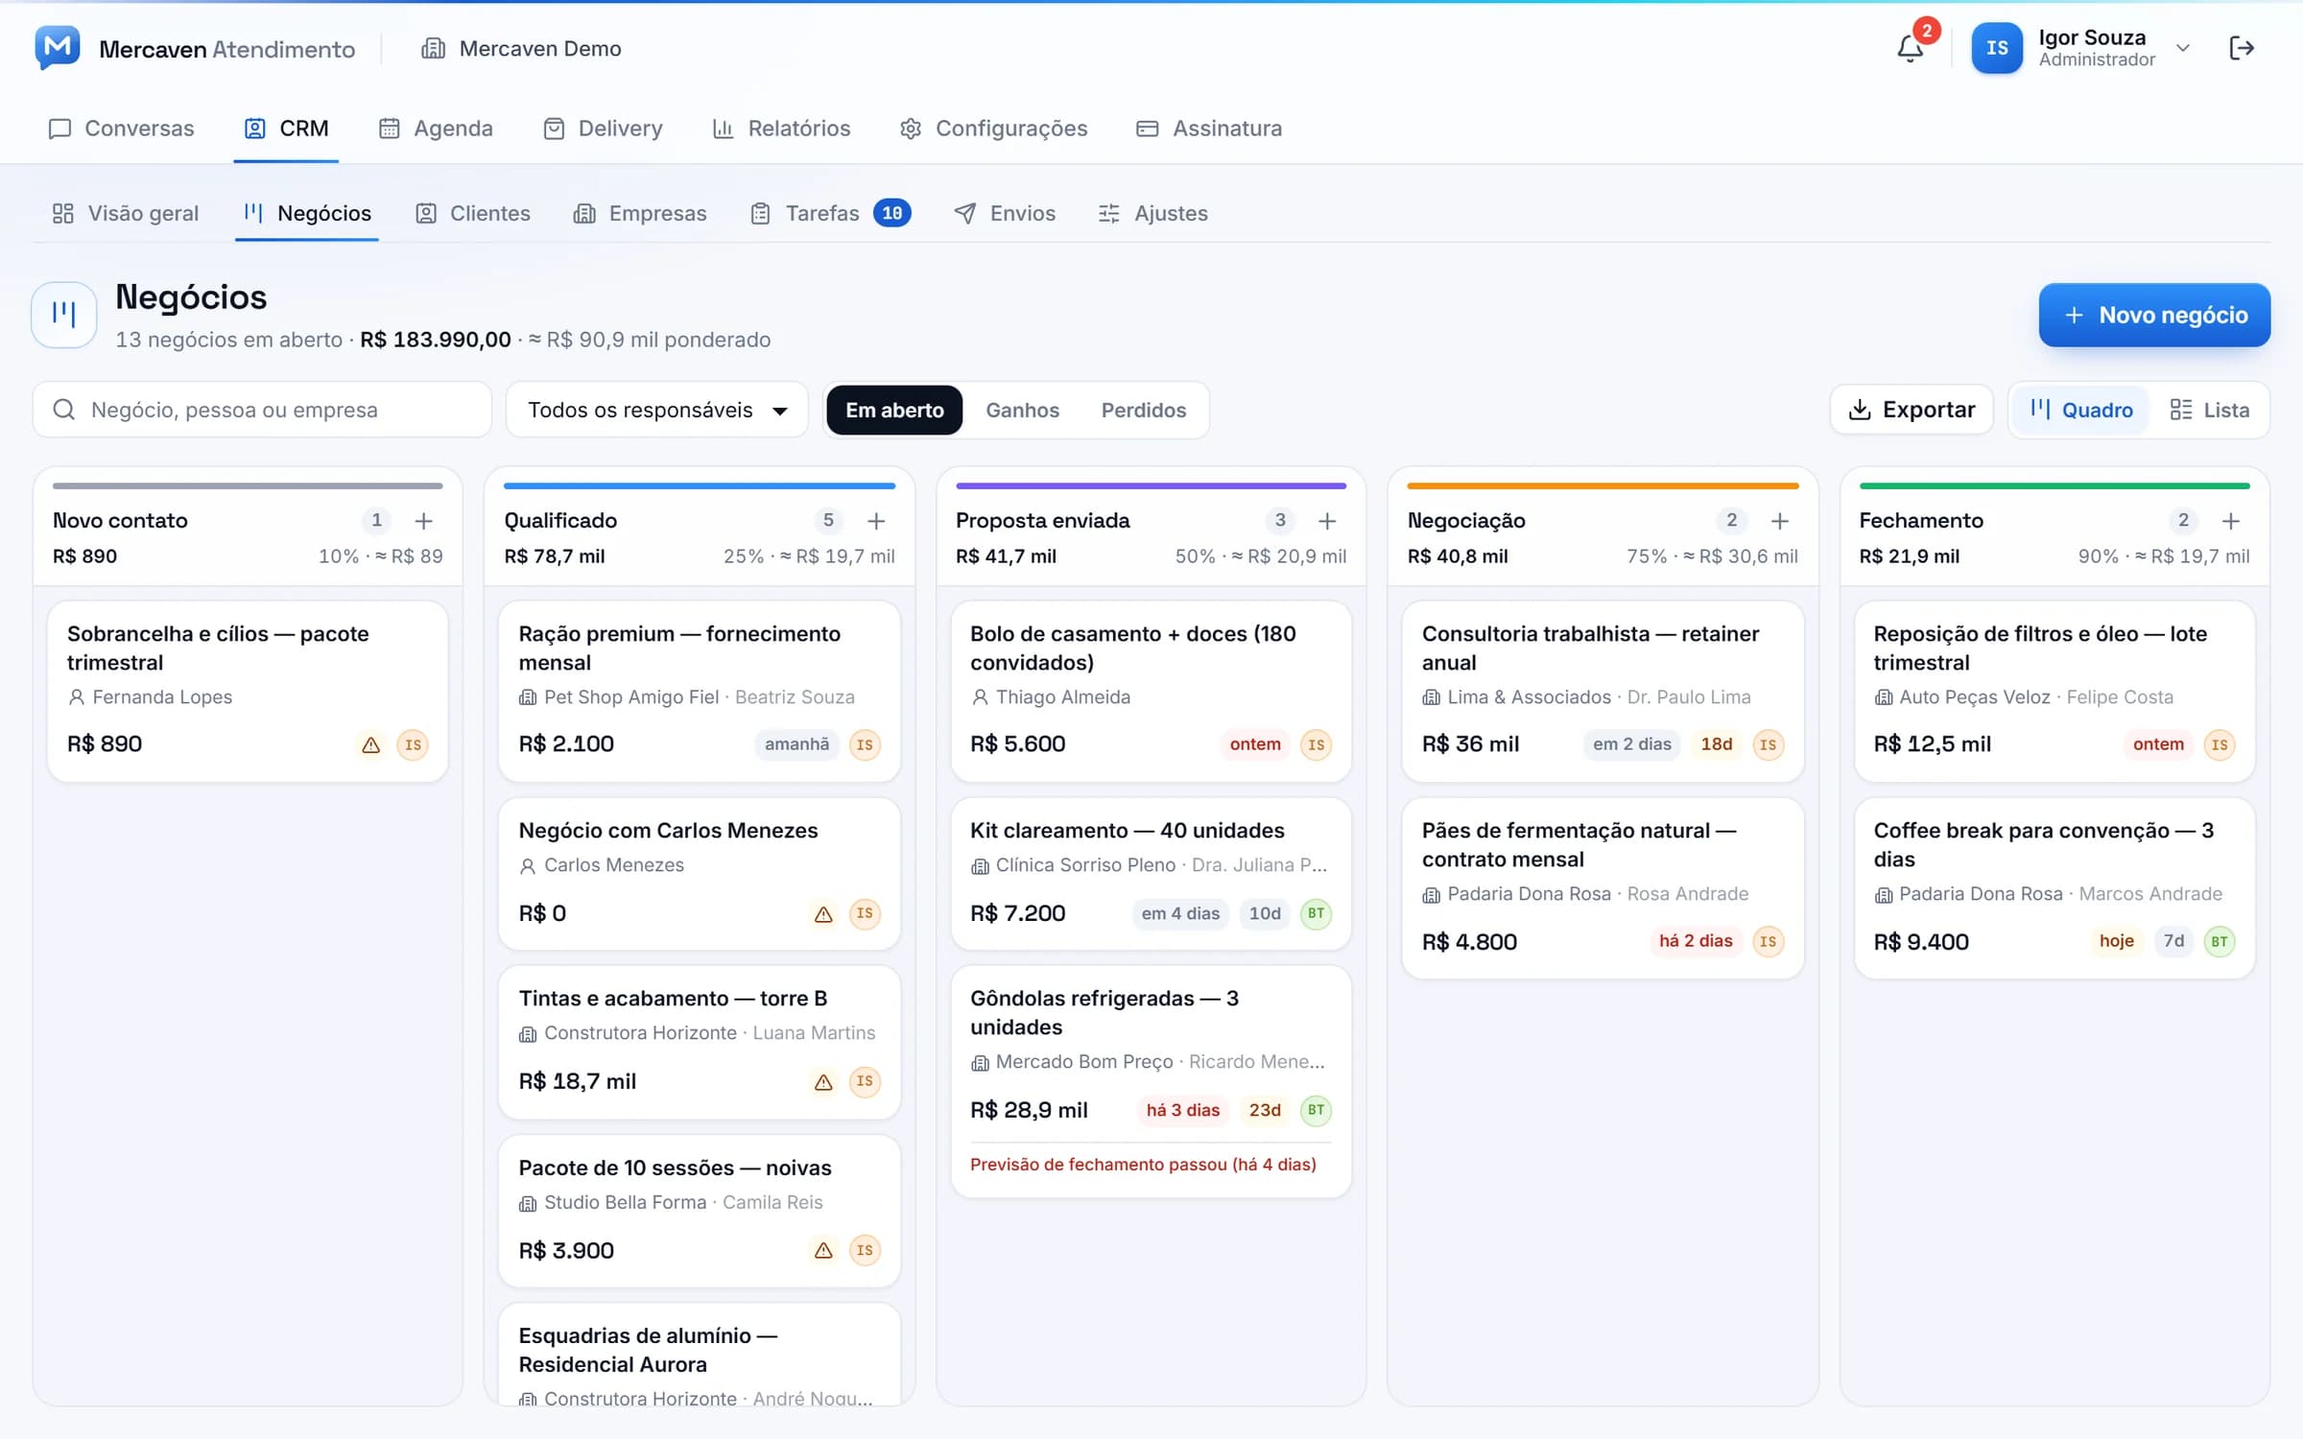
Task: Click the IS user avatar in the header
Action: 1997,48
